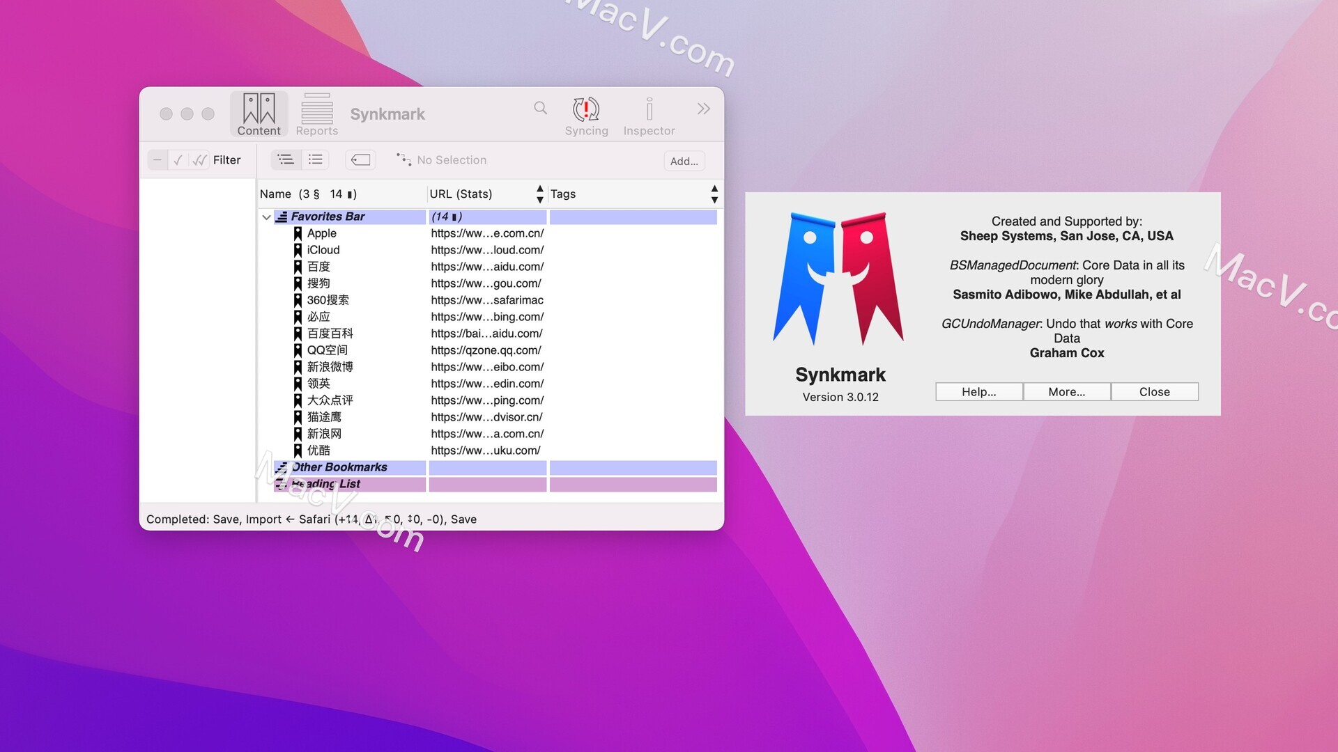Select the 猫途鹰 bookmark
This screenshot has height=752, width=1338.
(x=324, y=417)
